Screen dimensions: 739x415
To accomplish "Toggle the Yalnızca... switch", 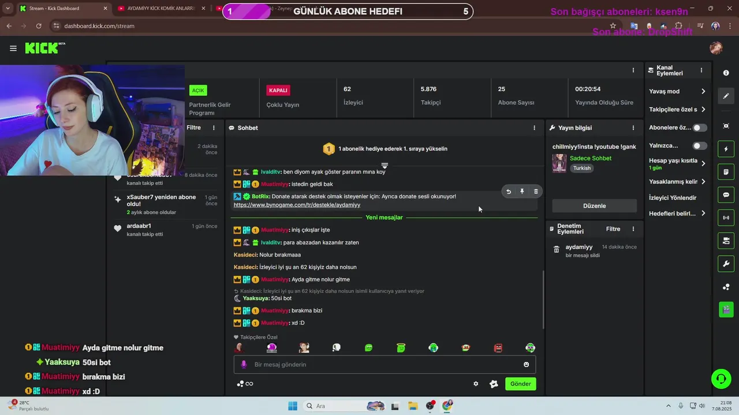I will coord(699,146).
